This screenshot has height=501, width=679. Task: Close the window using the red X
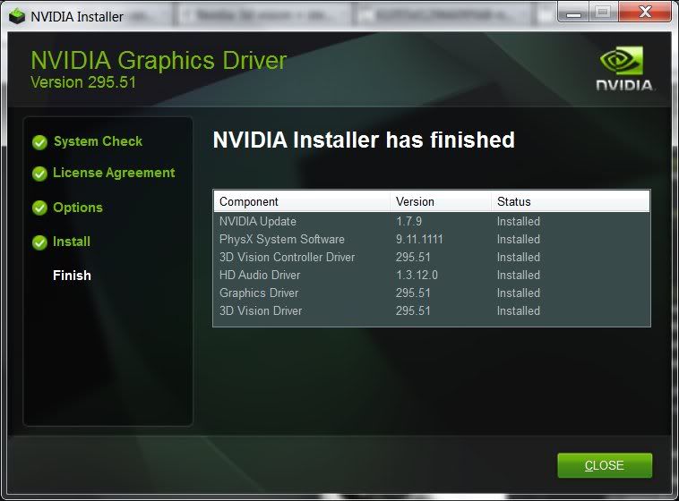[x=645, y=12]
